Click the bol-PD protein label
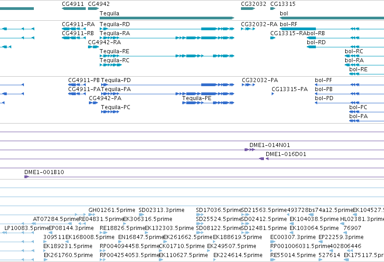Viewport: 384px width, 262px height. [324, 98]
